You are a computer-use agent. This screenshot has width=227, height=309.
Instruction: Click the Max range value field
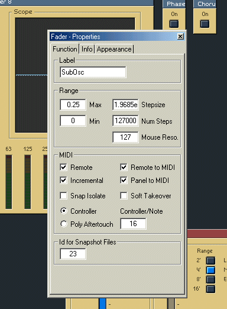click(73, 105)
